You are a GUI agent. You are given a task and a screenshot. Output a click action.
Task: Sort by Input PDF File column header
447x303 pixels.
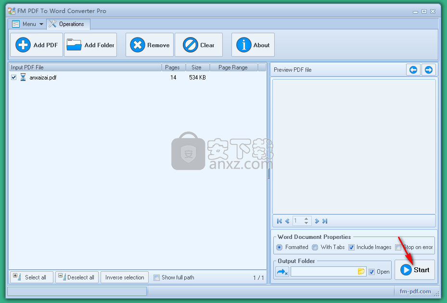(x=85, y=67)
